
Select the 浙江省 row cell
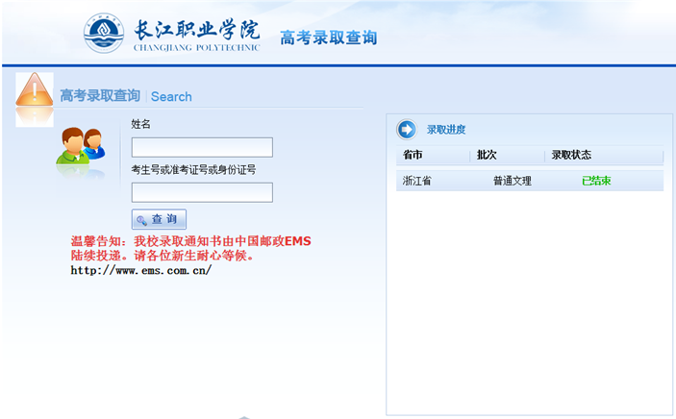(x=417, y=181)
